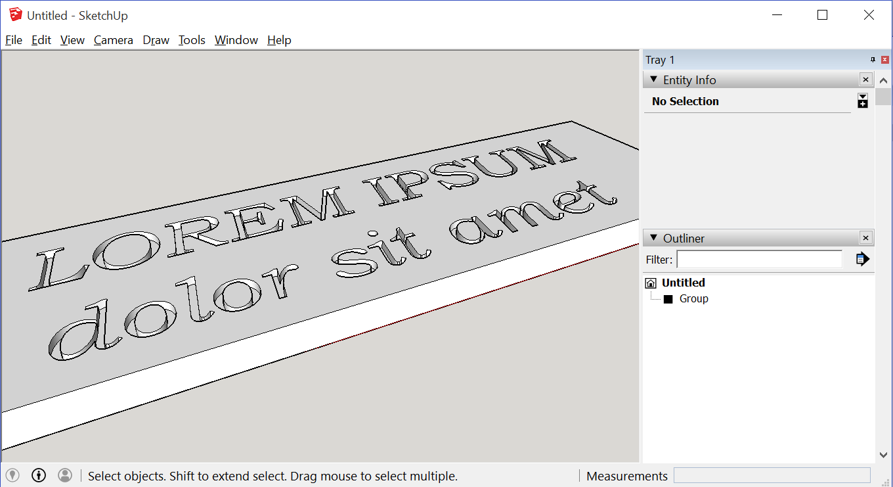
Task: Click the tray scrollbar up arrow
Action: pyautogui.click(x=884, y=80)
